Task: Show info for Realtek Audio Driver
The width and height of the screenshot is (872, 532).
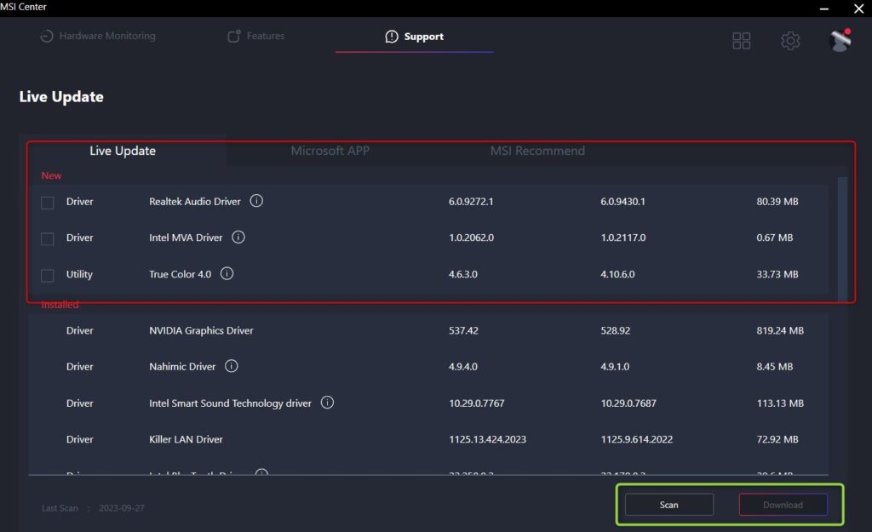Action: [x=256, y=201]
